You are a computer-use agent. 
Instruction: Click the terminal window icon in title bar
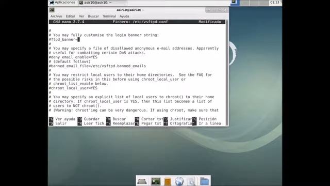click(52, 10)
